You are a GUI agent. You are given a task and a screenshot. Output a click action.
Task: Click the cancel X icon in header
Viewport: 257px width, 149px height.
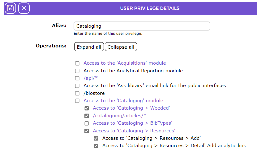coord(24,8)
